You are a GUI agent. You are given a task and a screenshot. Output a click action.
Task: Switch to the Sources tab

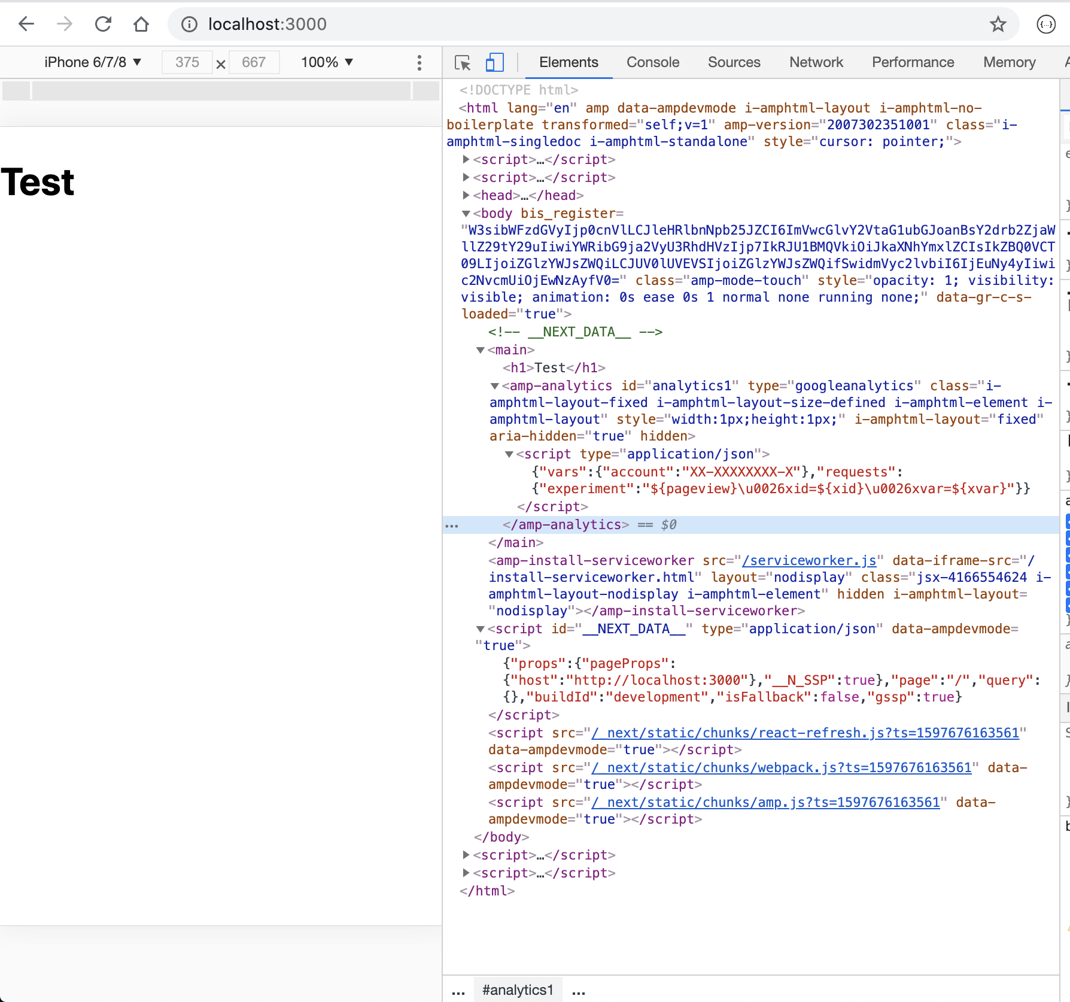(734, 62)
